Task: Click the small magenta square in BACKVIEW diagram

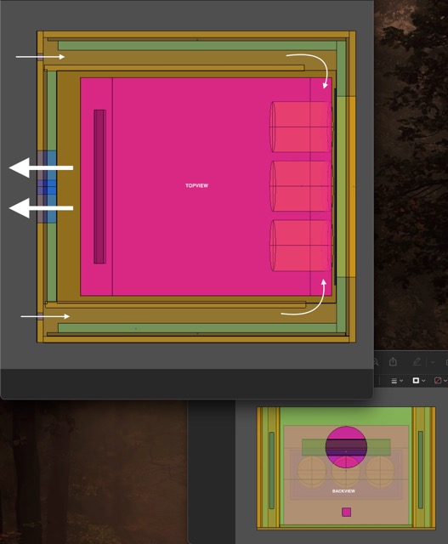Action: 346,512
